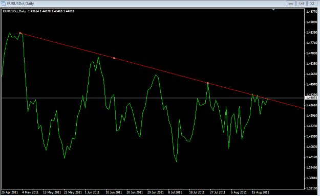Click the 1.39490 price scale label
The height and width of the screenshot is (196, 320).
312,168
